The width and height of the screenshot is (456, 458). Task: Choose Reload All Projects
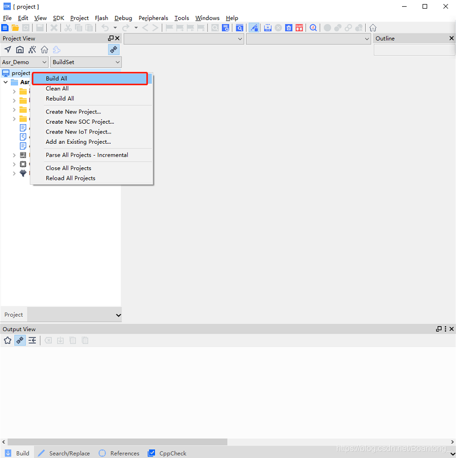click(x=92, y=178)
